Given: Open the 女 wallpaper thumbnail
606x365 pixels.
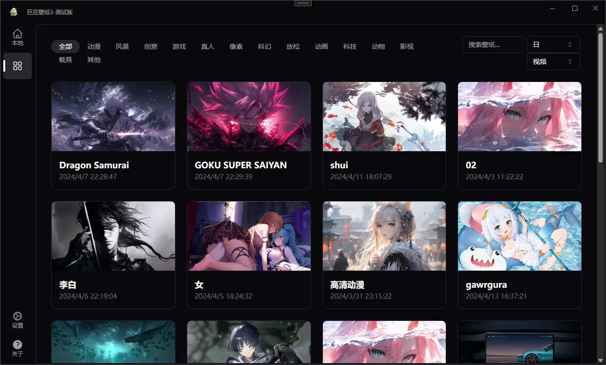Looking at the screenshot, I should (249, 236).
